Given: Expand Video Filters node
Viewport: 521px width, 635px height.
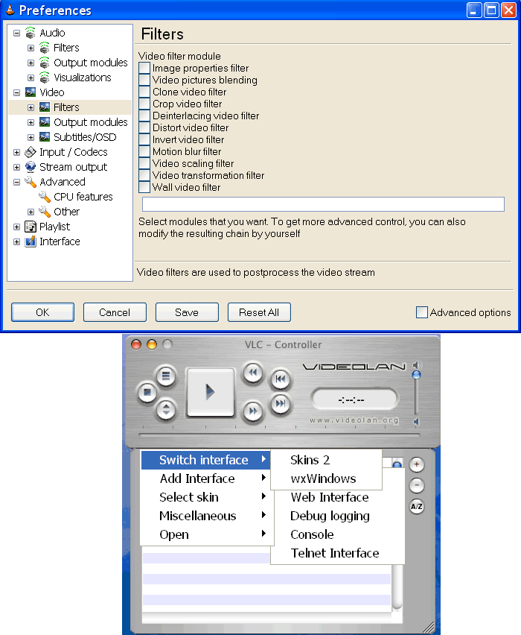Looking at the screenshot, I should point(31,107).
